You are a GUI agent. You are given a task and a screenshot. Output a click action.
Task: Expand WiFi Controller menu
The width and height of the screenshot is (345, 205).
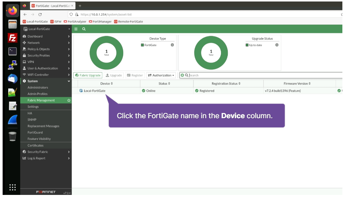coord(46,75)
